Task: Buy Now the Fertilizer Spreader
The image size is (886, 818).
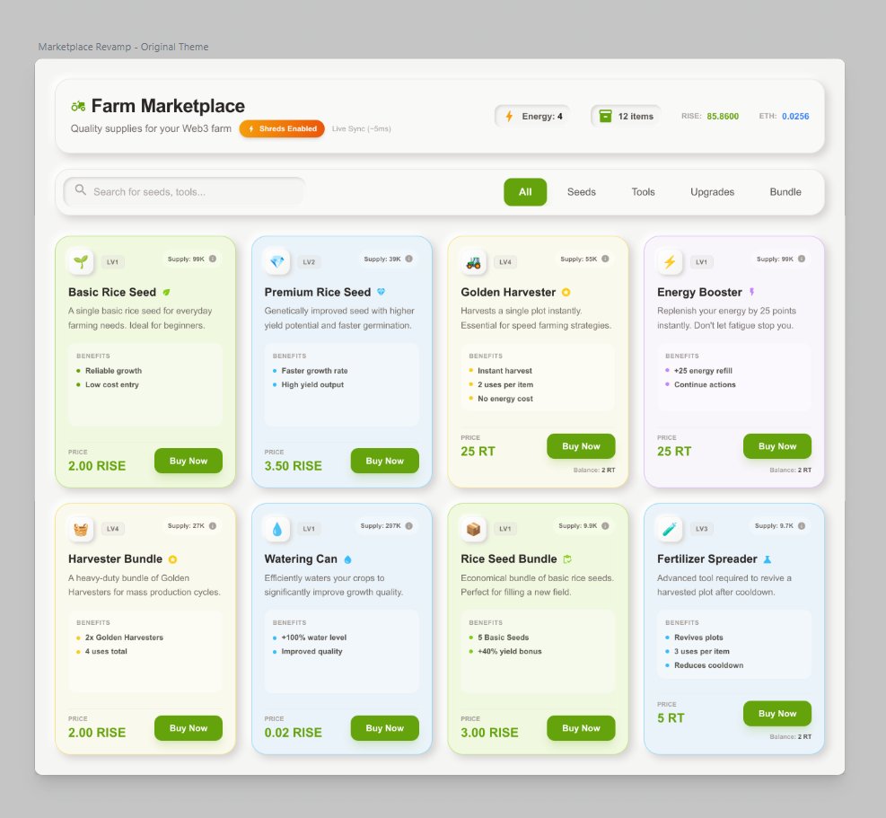Action: coord(777,714)
